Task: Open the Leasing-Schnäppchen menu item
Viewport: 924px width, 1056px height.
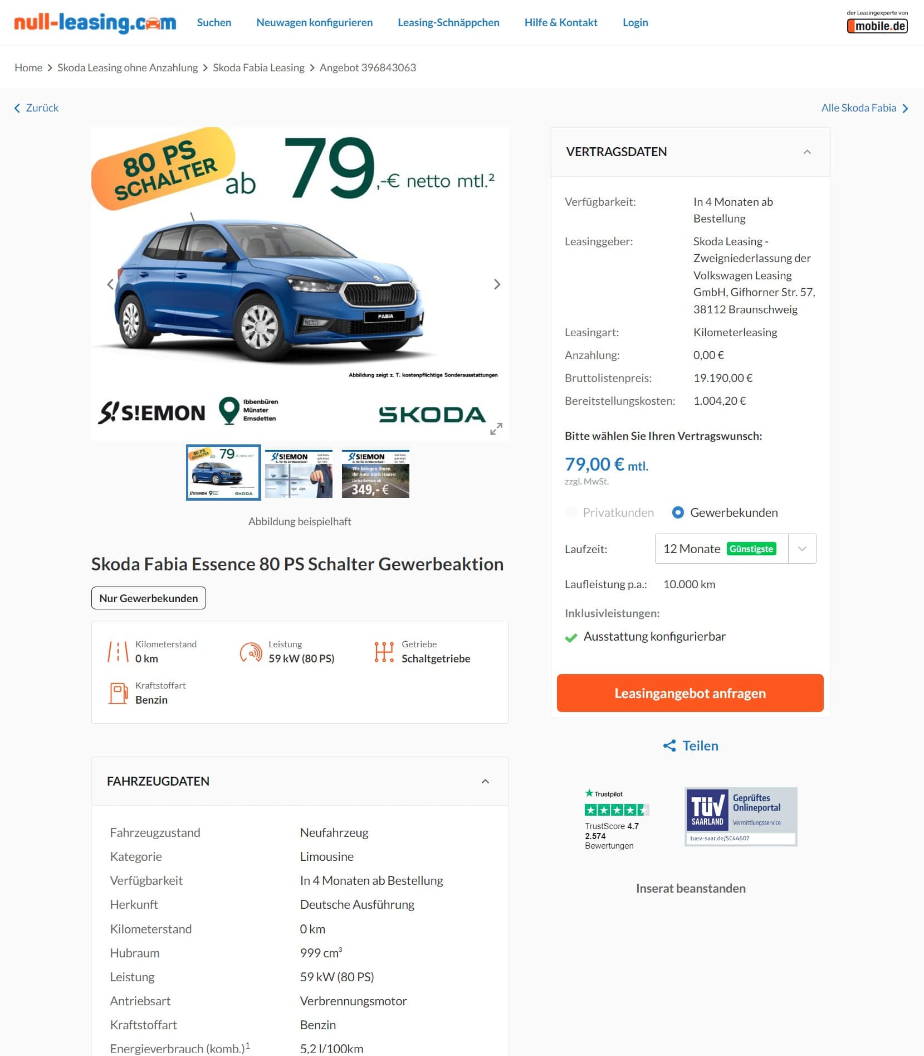Action: [448, 22]
